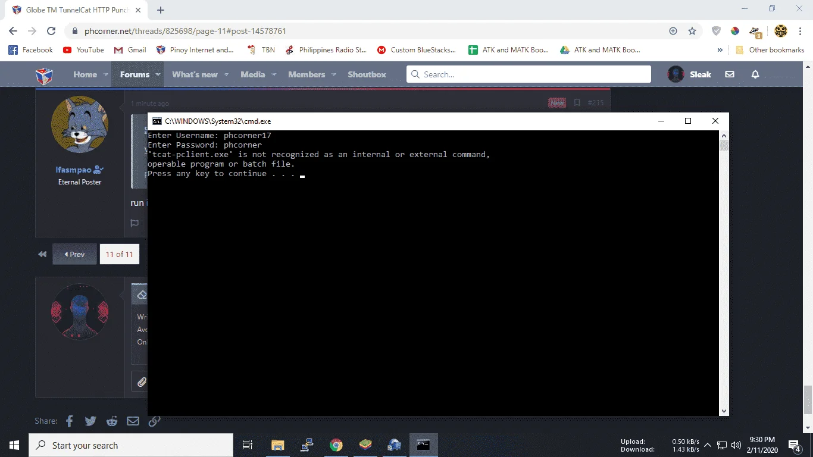The width and height of the screenshot is (813, 457).
Task: Open a new Chrome tab
Action: point(161,10)
